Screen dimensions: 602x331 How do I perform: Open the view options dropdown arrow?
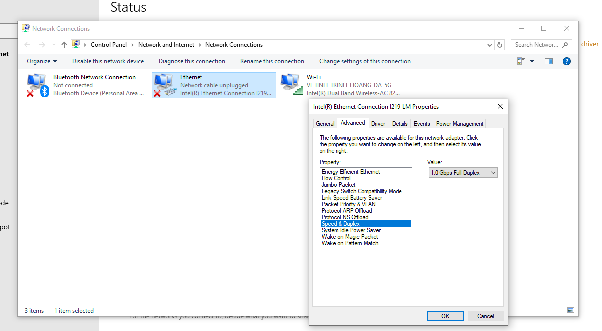(532, 61)
